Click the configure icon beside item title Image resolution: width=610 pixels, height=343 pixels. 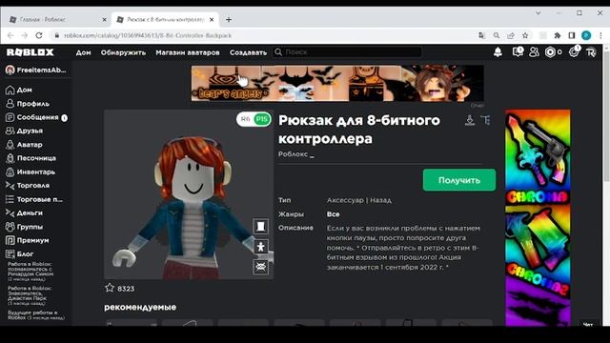tap(485, 120)
